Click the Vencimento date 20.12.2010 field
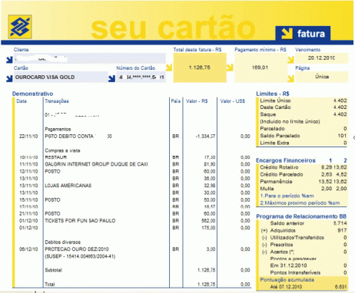Screen dimensions: 355x293 322,58
